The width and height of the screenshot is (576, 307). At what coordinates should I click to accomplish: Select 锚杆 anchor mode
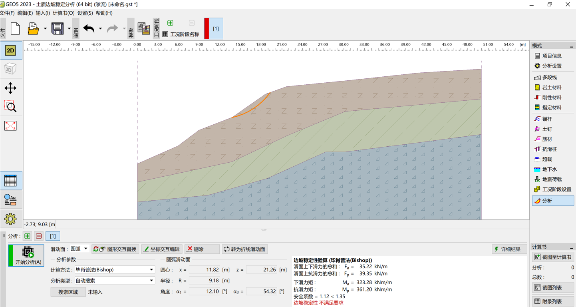click(x=553, y=119)
